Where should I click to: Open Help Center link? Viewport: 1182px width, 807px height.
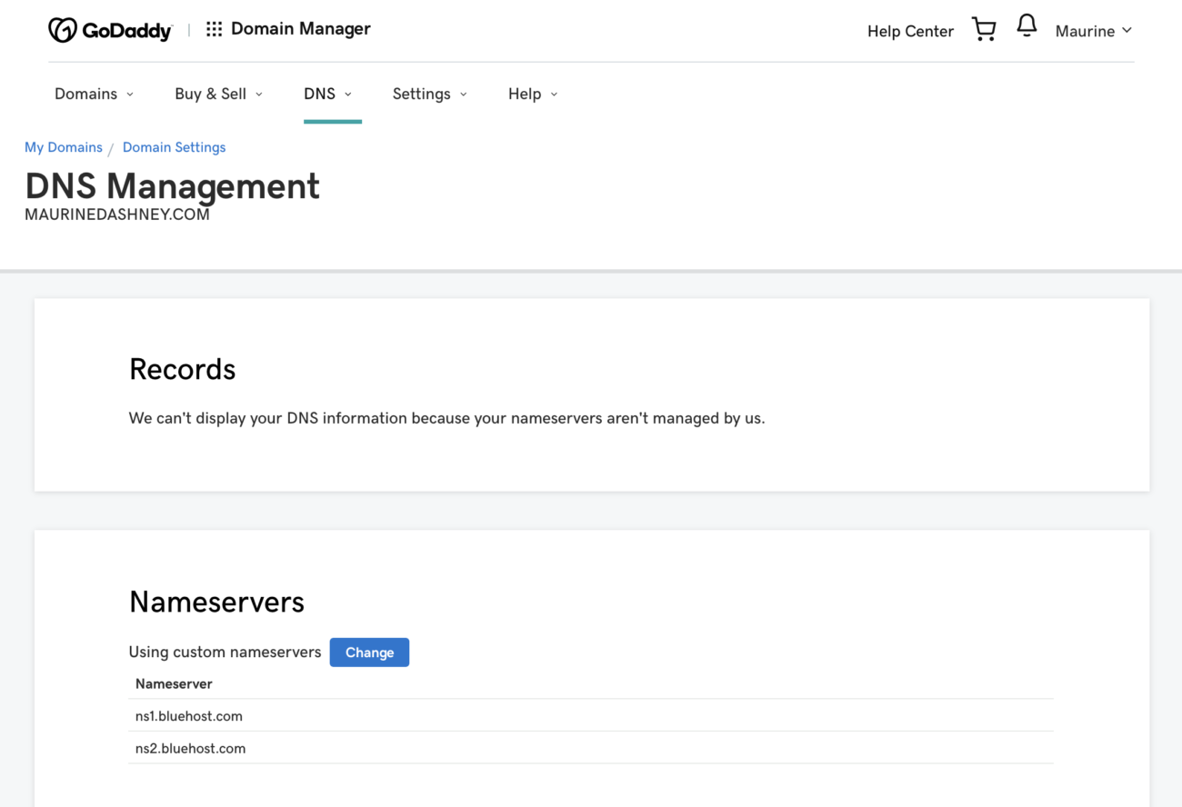coord(910,31)
